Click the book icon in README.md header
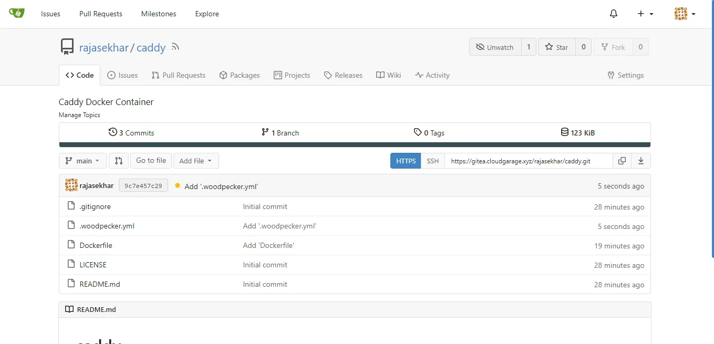 coord(69,309)
